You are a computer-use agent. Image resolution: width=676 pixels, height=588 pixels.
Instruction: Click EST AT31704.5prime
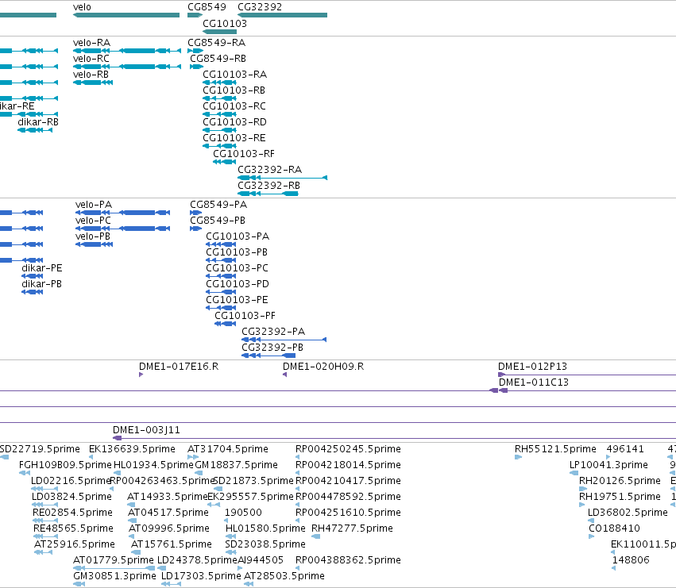(x=193, y=458)
